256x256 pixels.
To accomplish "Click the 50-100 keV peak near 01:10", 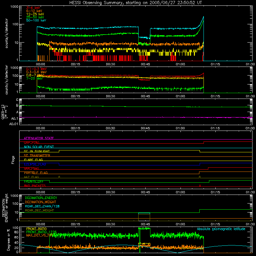I will (203, 17).
